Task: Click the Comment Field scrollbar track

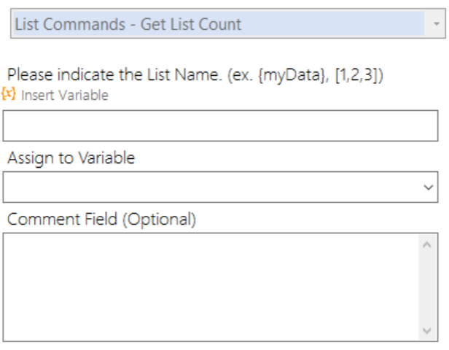Action: point(427,287)
